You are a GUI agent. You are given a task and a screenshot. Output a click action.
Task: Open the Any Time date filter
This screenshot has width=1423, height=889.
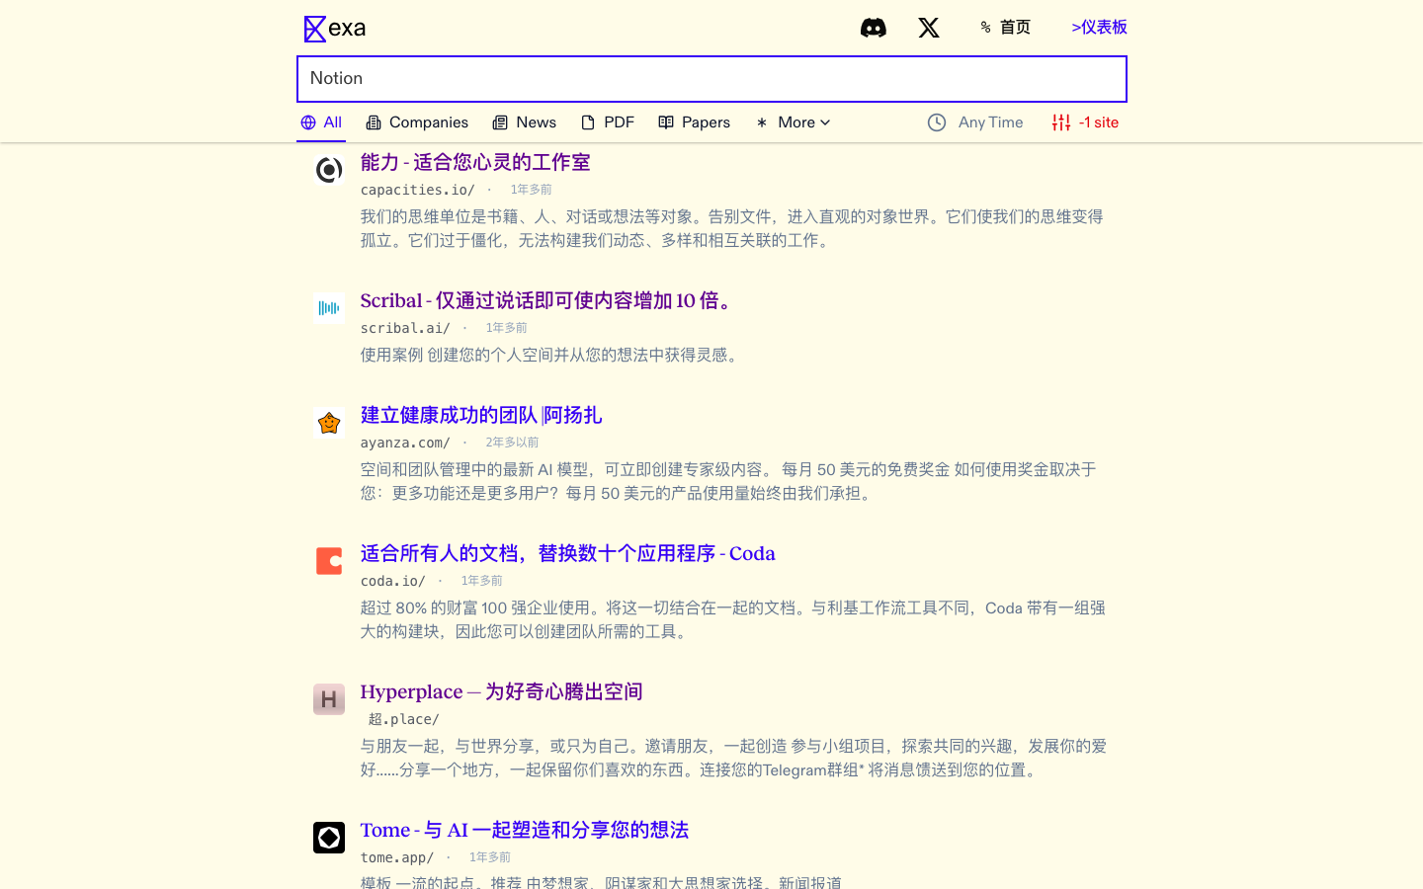pos(988,121)
